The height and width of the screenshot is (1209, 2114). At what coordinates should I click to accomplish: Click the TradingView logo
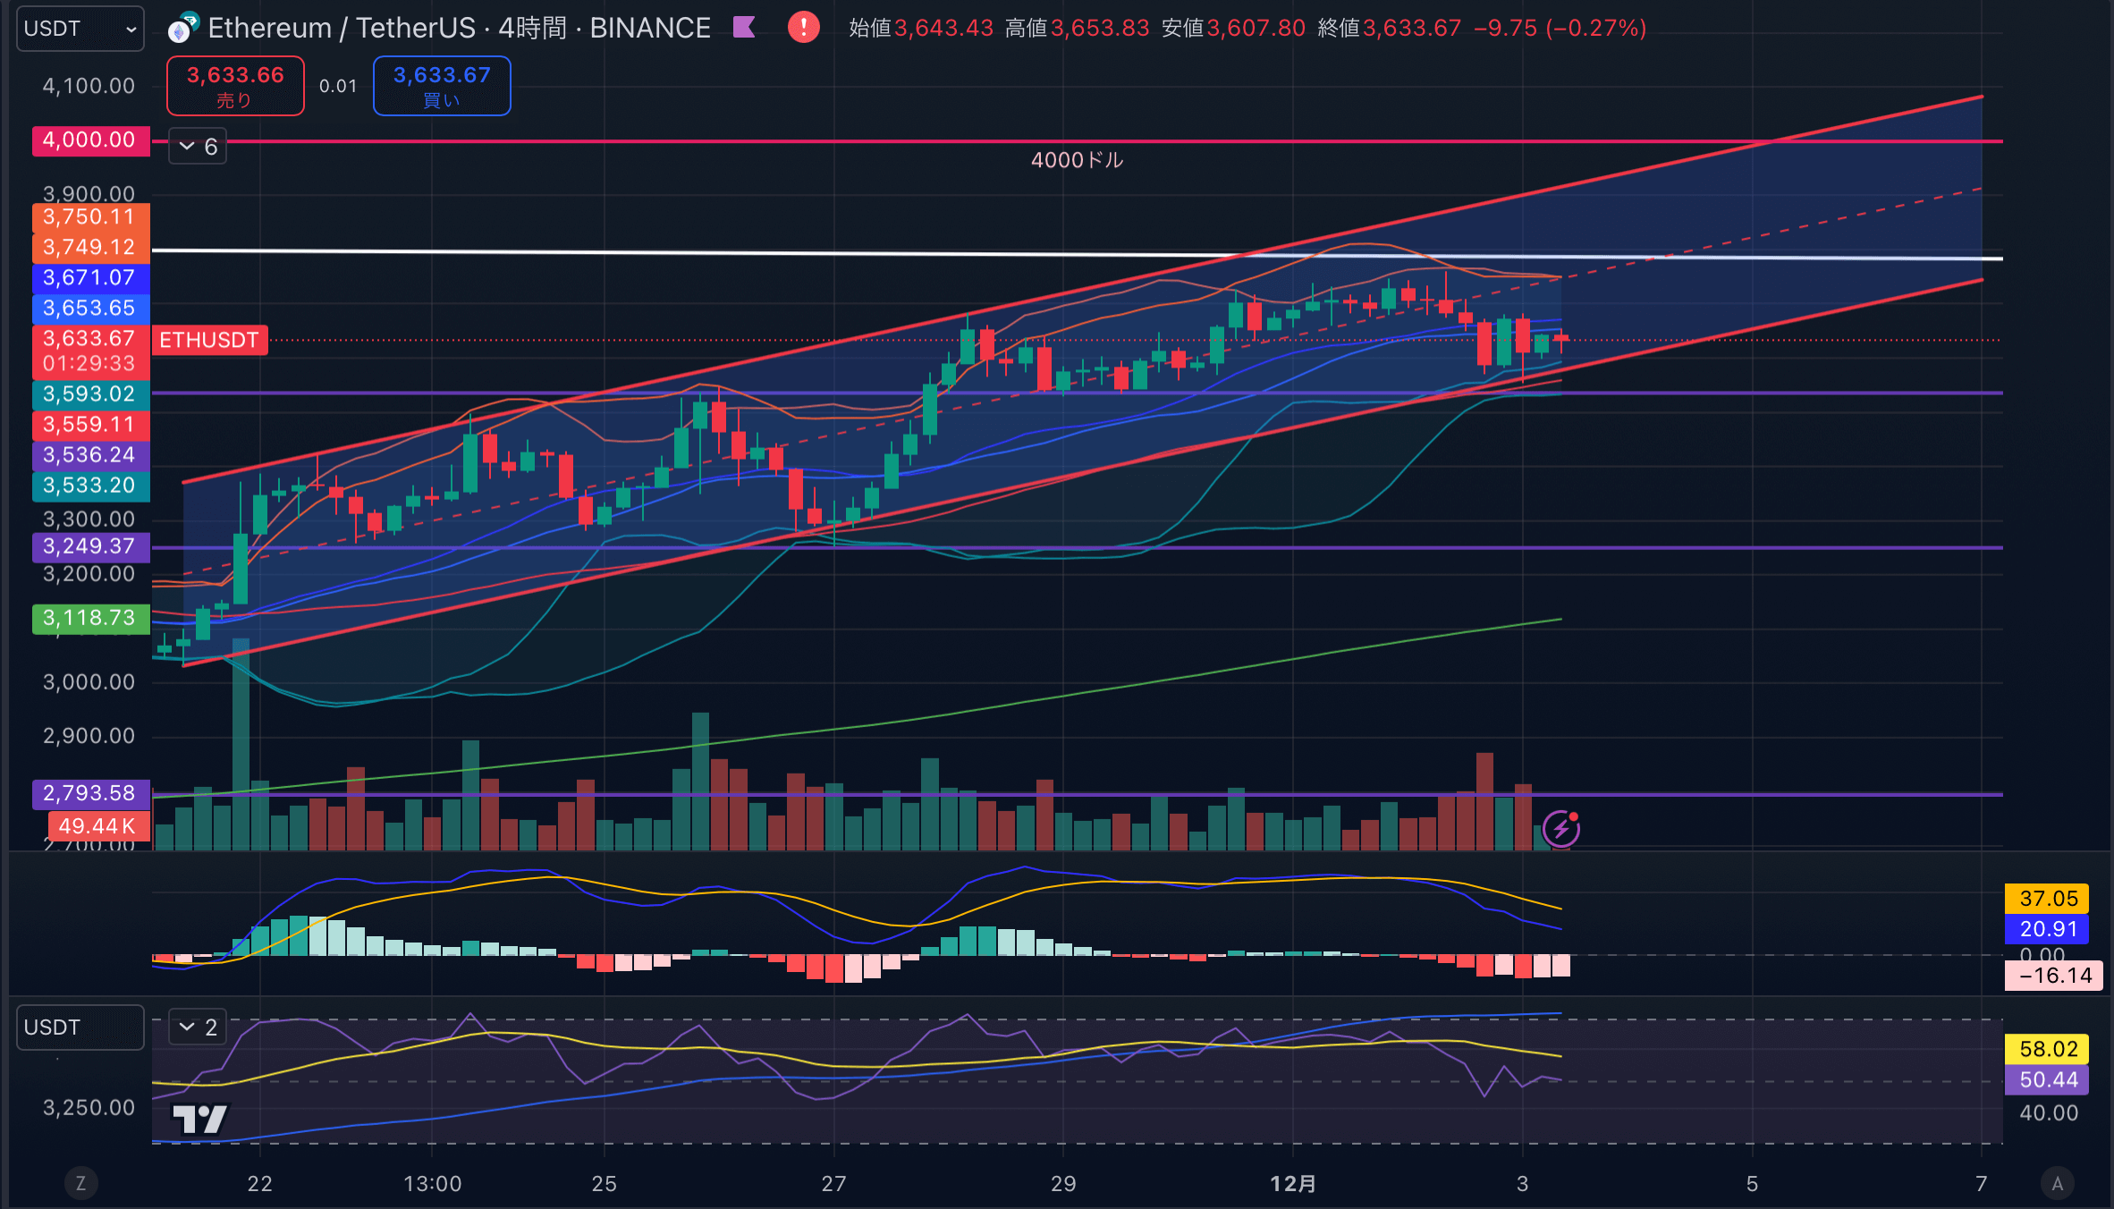[x=200, y=1119]
